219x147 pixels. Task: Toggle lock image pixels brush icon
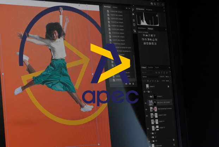pyautogui.click(x=151, y=81)
